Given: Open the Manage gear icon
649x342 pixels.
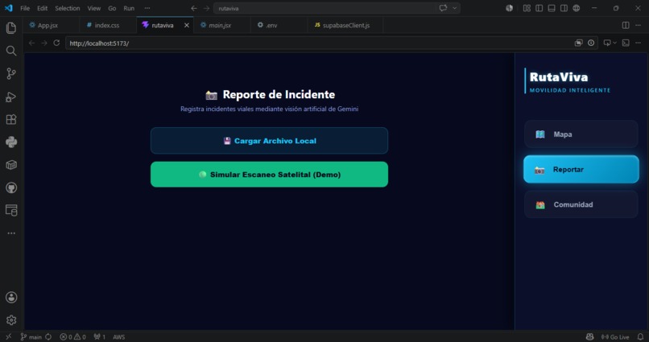Looking at the screenshot, I should click(11, 319).
